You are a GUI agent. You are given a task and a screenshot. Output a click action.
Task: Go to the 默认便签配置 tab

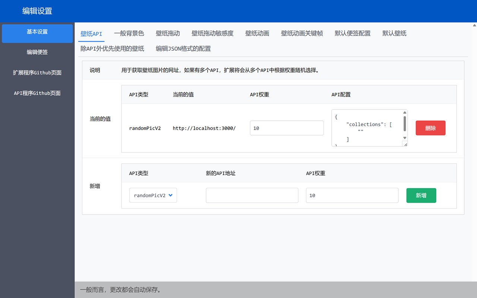[x=353, y=34]
